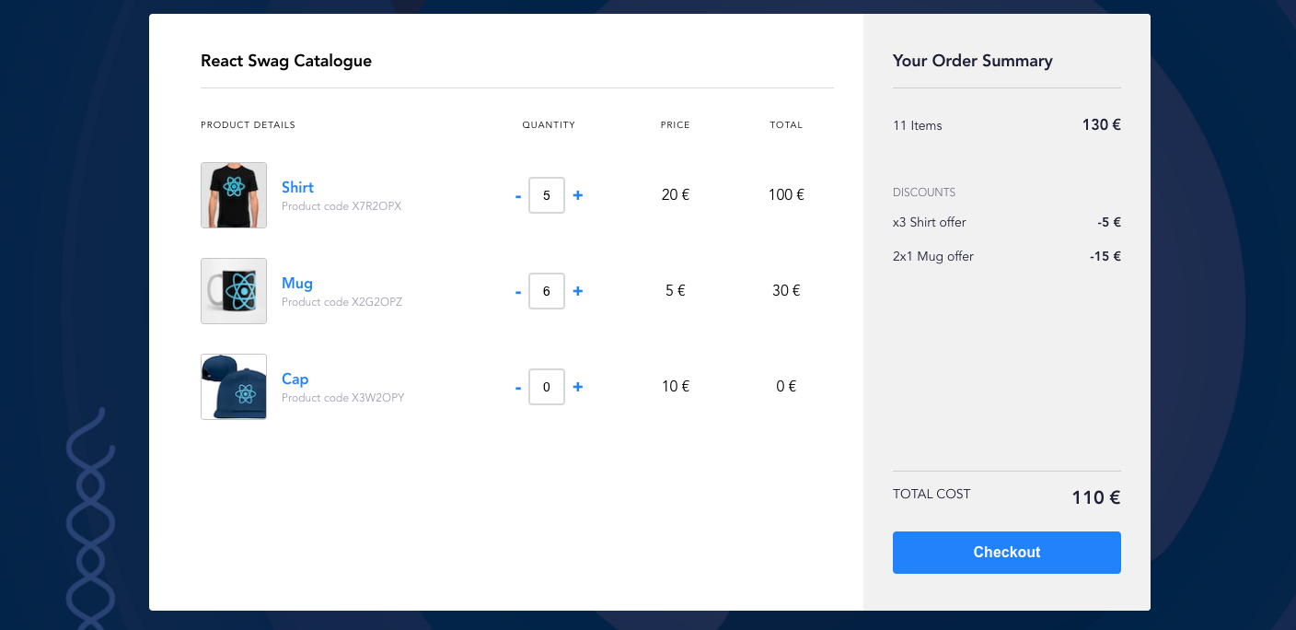Viewport: 1296px width, 630px height.
Task: Click the Shirt quantity input field
Action: click(x=547, y=195)
